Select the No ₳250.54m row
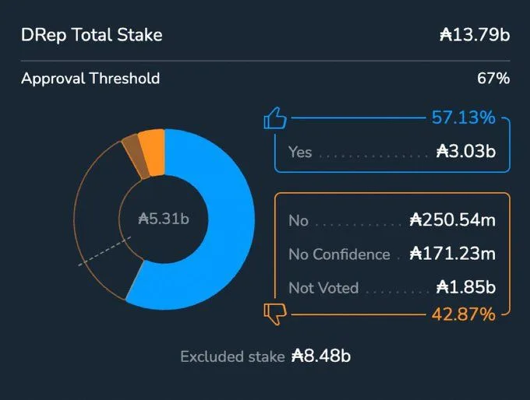 point(391,220)
